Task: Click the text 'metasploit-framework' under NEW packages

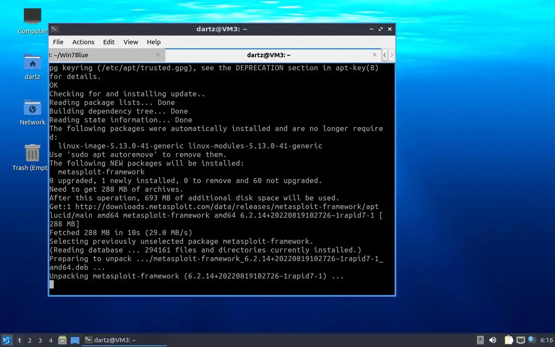Action: click(101, 172)
